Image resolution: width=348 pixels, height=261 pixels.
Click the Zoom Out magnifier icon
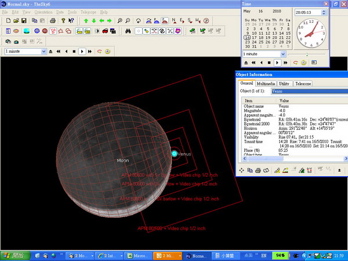(127, 21)
